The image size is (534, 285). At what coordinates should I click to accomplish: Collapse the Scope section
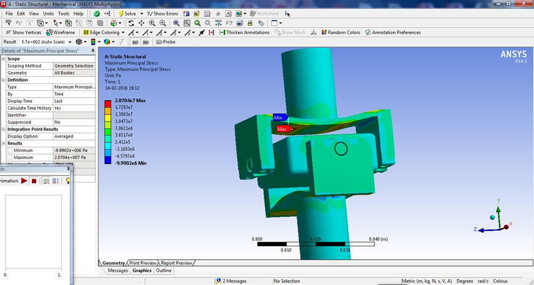pos(4,58)
